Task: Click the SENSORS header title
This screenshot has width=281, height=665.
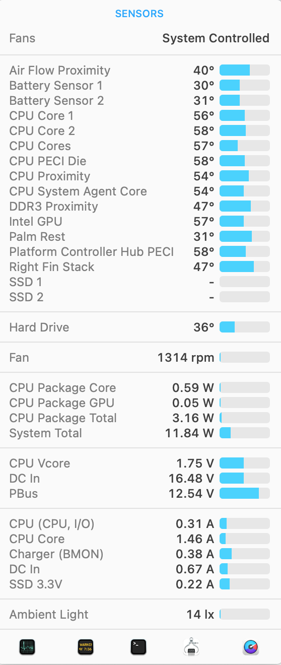Action: coord(139,14)
